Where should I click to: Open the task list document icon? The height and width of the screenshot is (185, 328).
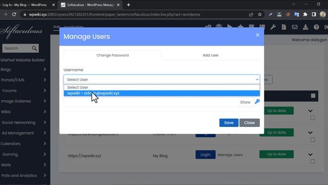pyautogui.click(x=283, y=27)
